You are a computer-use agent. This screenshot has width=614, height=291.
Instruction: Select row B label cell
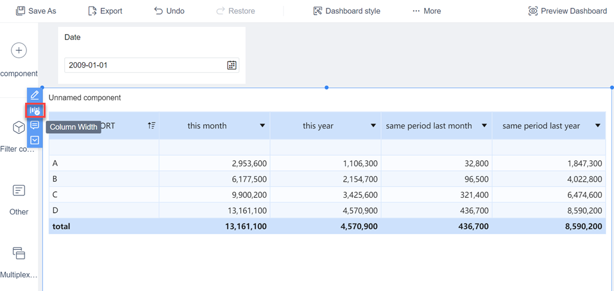click(x=104, y=179)
